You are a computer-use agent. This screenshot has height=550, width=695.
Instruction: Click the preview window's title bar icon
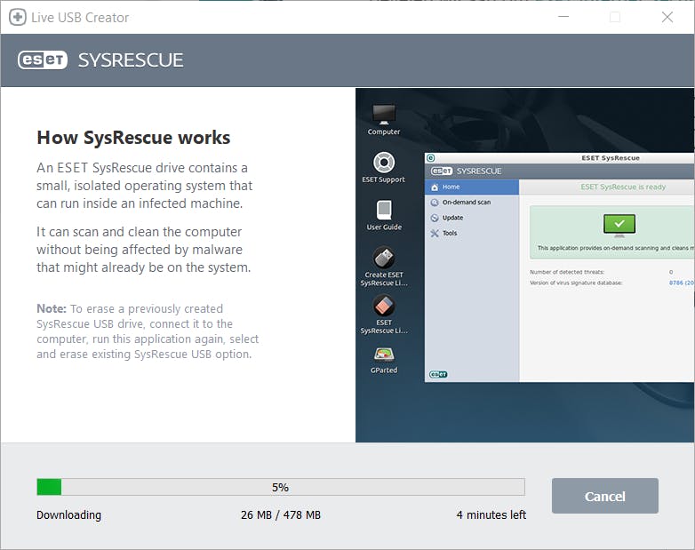(x=430, y=158)
